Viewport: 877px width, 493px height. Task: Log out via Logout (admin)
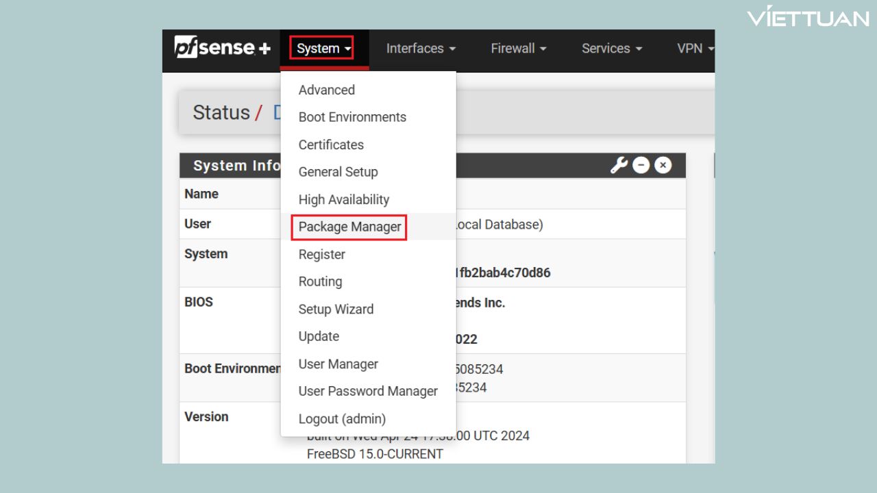[342, 418]
